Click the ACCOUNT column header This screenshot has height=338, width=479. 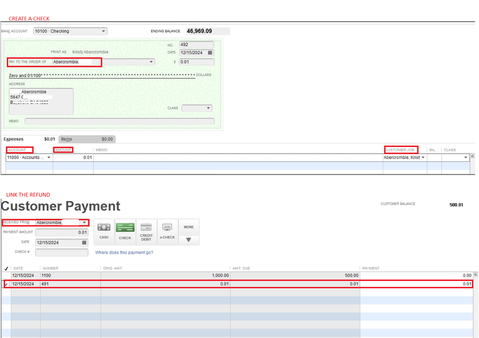pos(17,150)
